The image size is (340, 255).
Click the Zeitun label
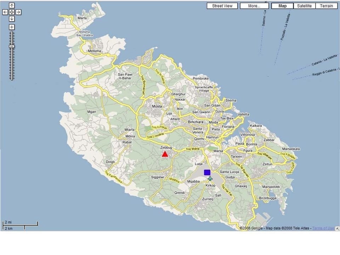click(267, 164)
